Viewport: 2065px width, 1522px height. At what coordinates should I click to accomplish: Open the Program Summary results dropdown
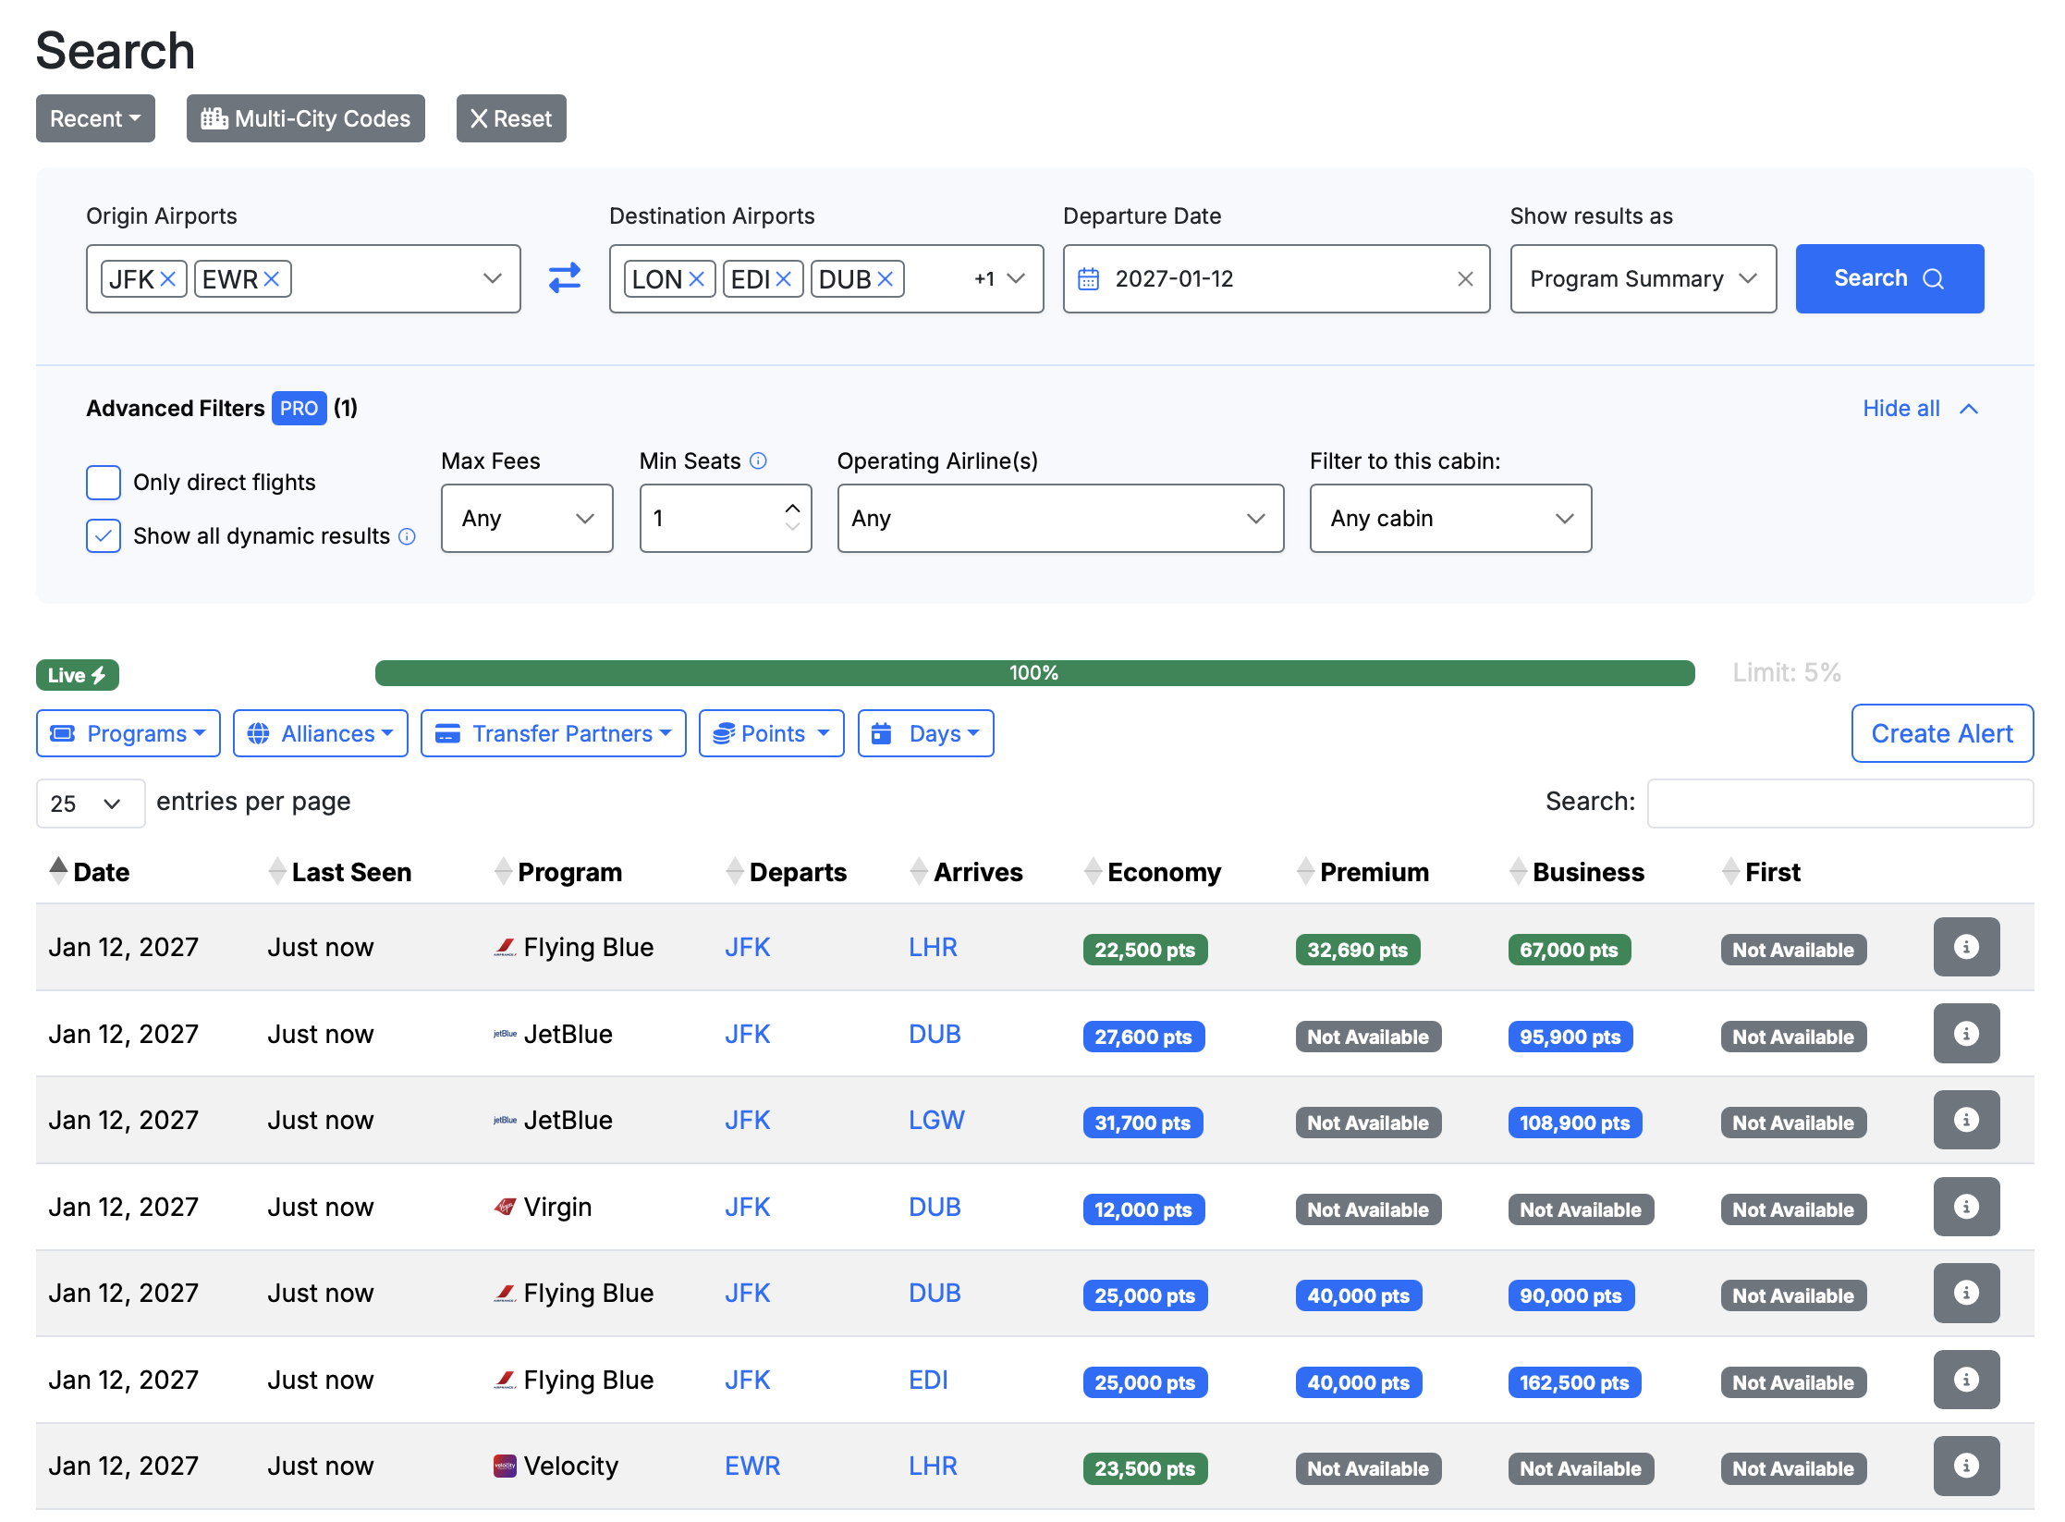1643,278
